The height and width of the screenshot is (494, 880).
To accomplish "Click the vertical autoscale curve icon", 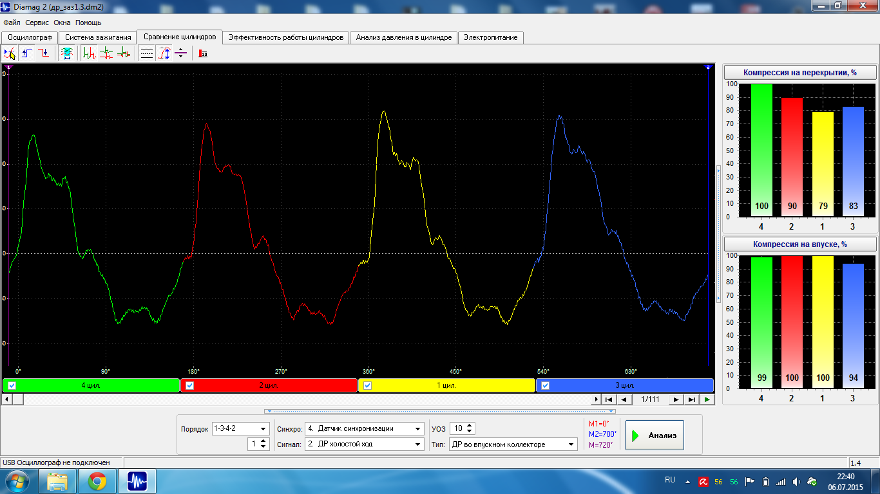I will (x=164, y=54).
